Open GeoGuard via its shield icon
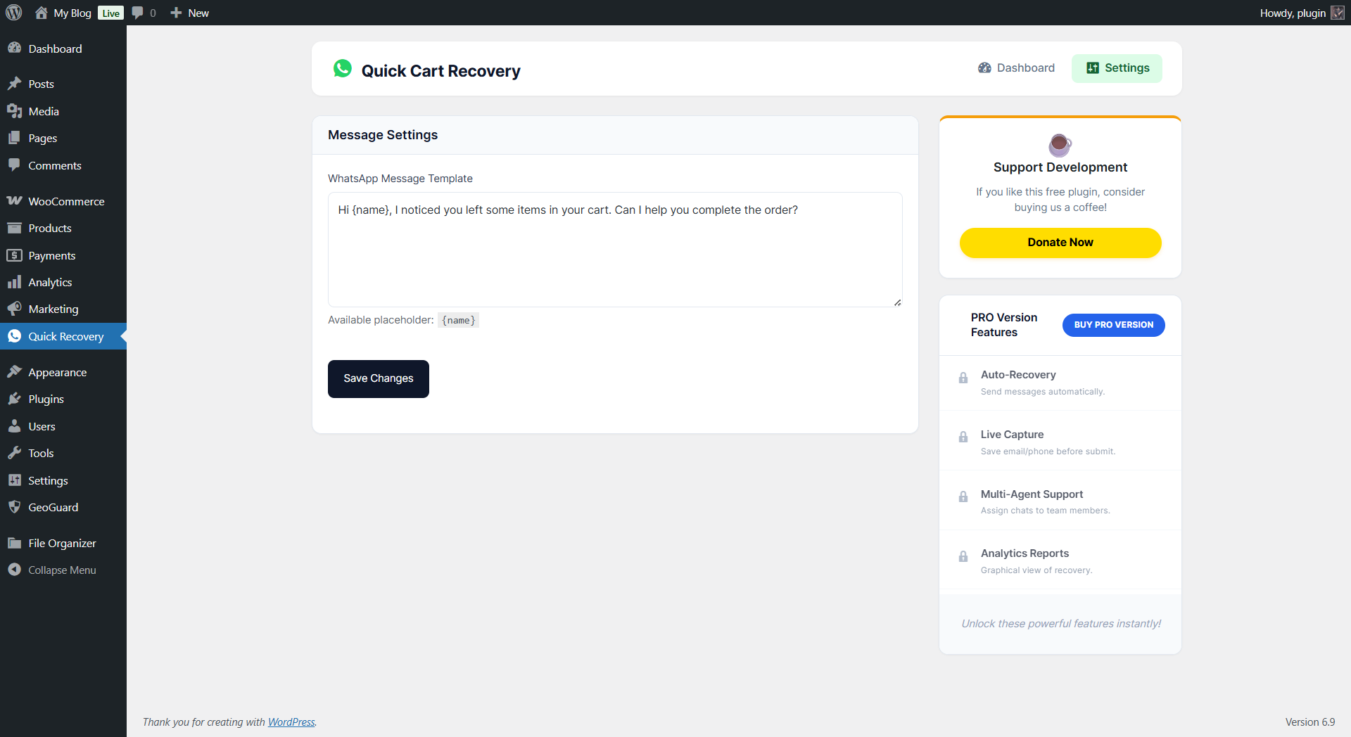The image size is (1351, 737). pyautogui.click(x=15, y=507)
